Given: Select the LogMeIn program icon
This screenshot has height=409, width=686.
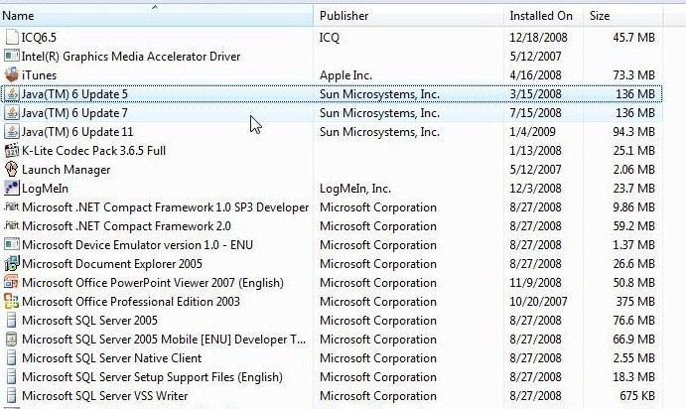Looking at the screenshot, I should coord(12,189).
